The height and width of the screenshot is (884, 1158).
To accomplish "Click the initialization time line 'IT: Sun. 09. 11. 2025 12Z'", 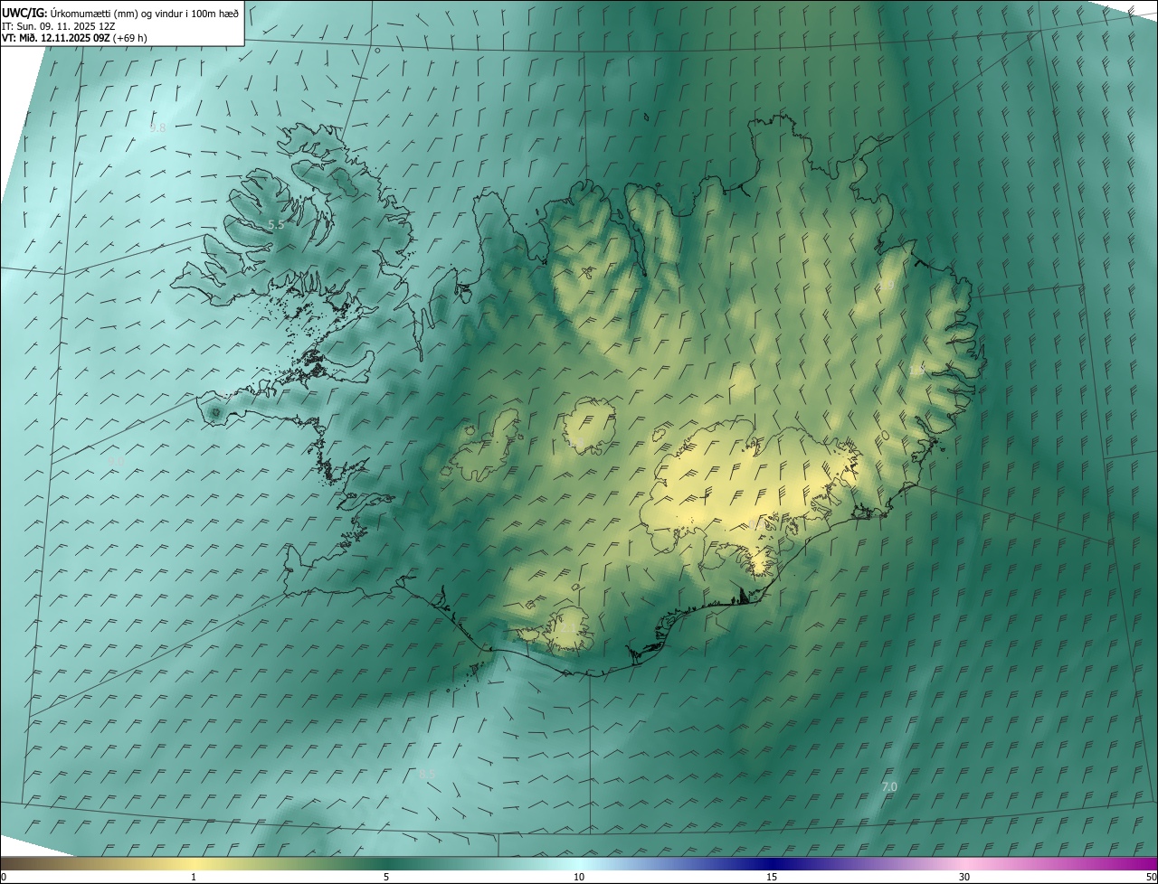I will coord(59,26).
